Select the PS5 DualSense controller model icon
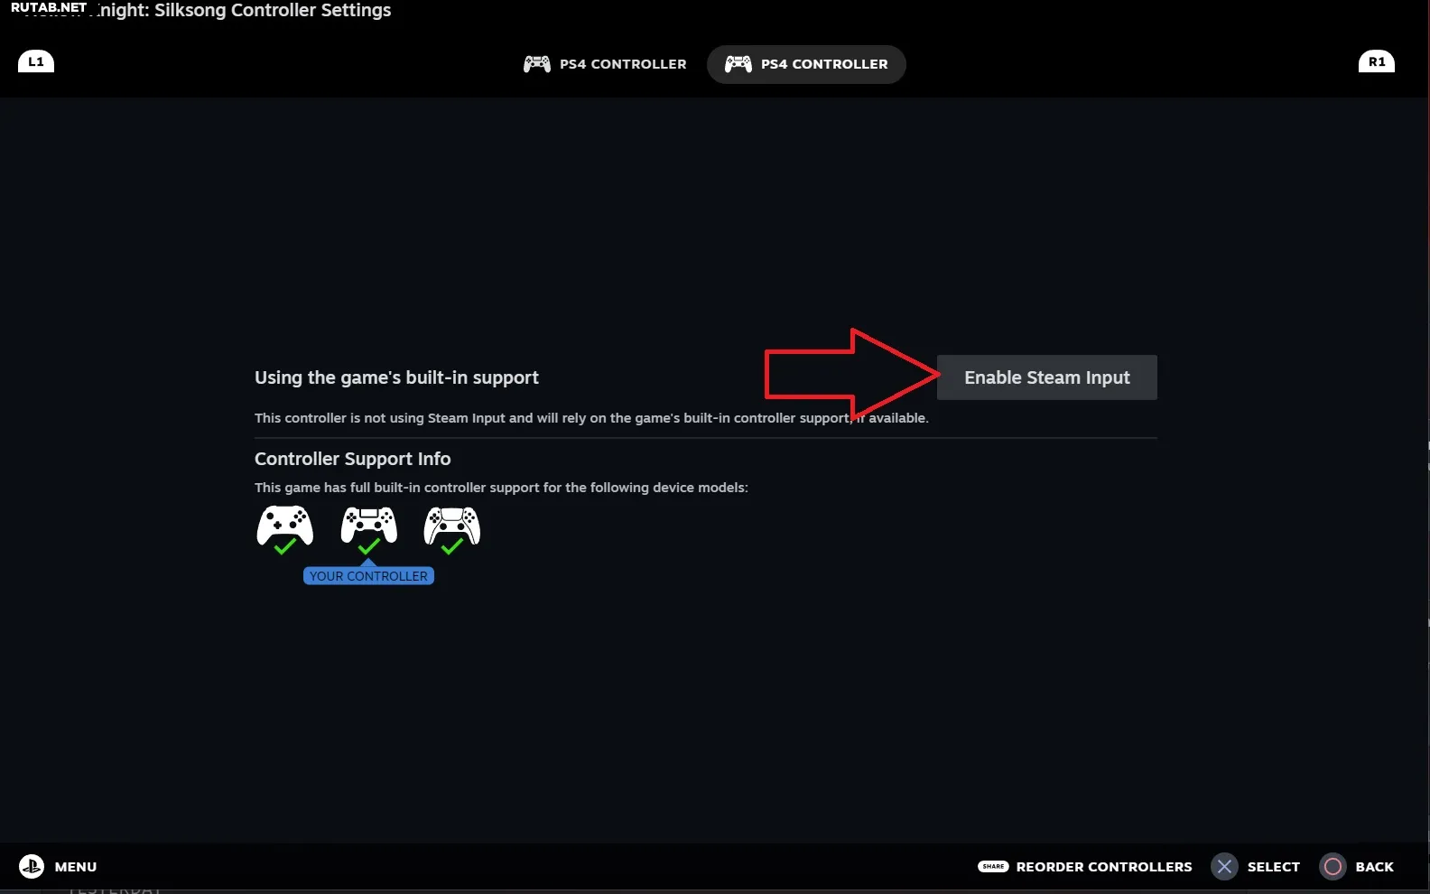Screen dimensions: 1430x894 tap(452, 525)
